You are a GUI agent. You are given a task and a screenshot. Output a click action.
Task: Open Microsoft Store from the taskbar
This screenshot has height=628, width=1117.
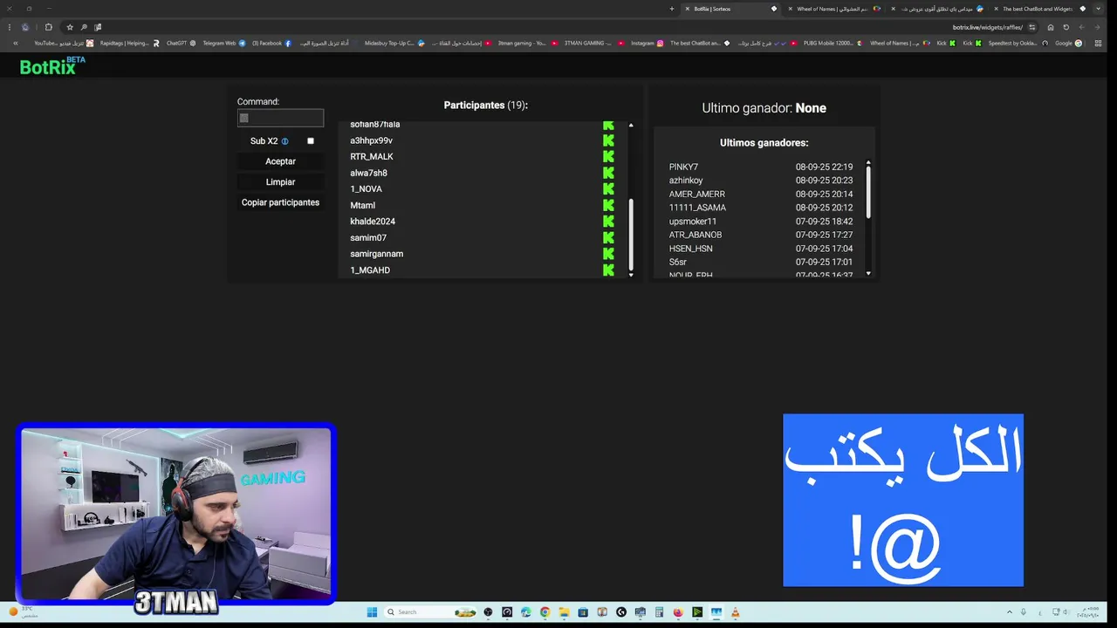click(583, 612)
